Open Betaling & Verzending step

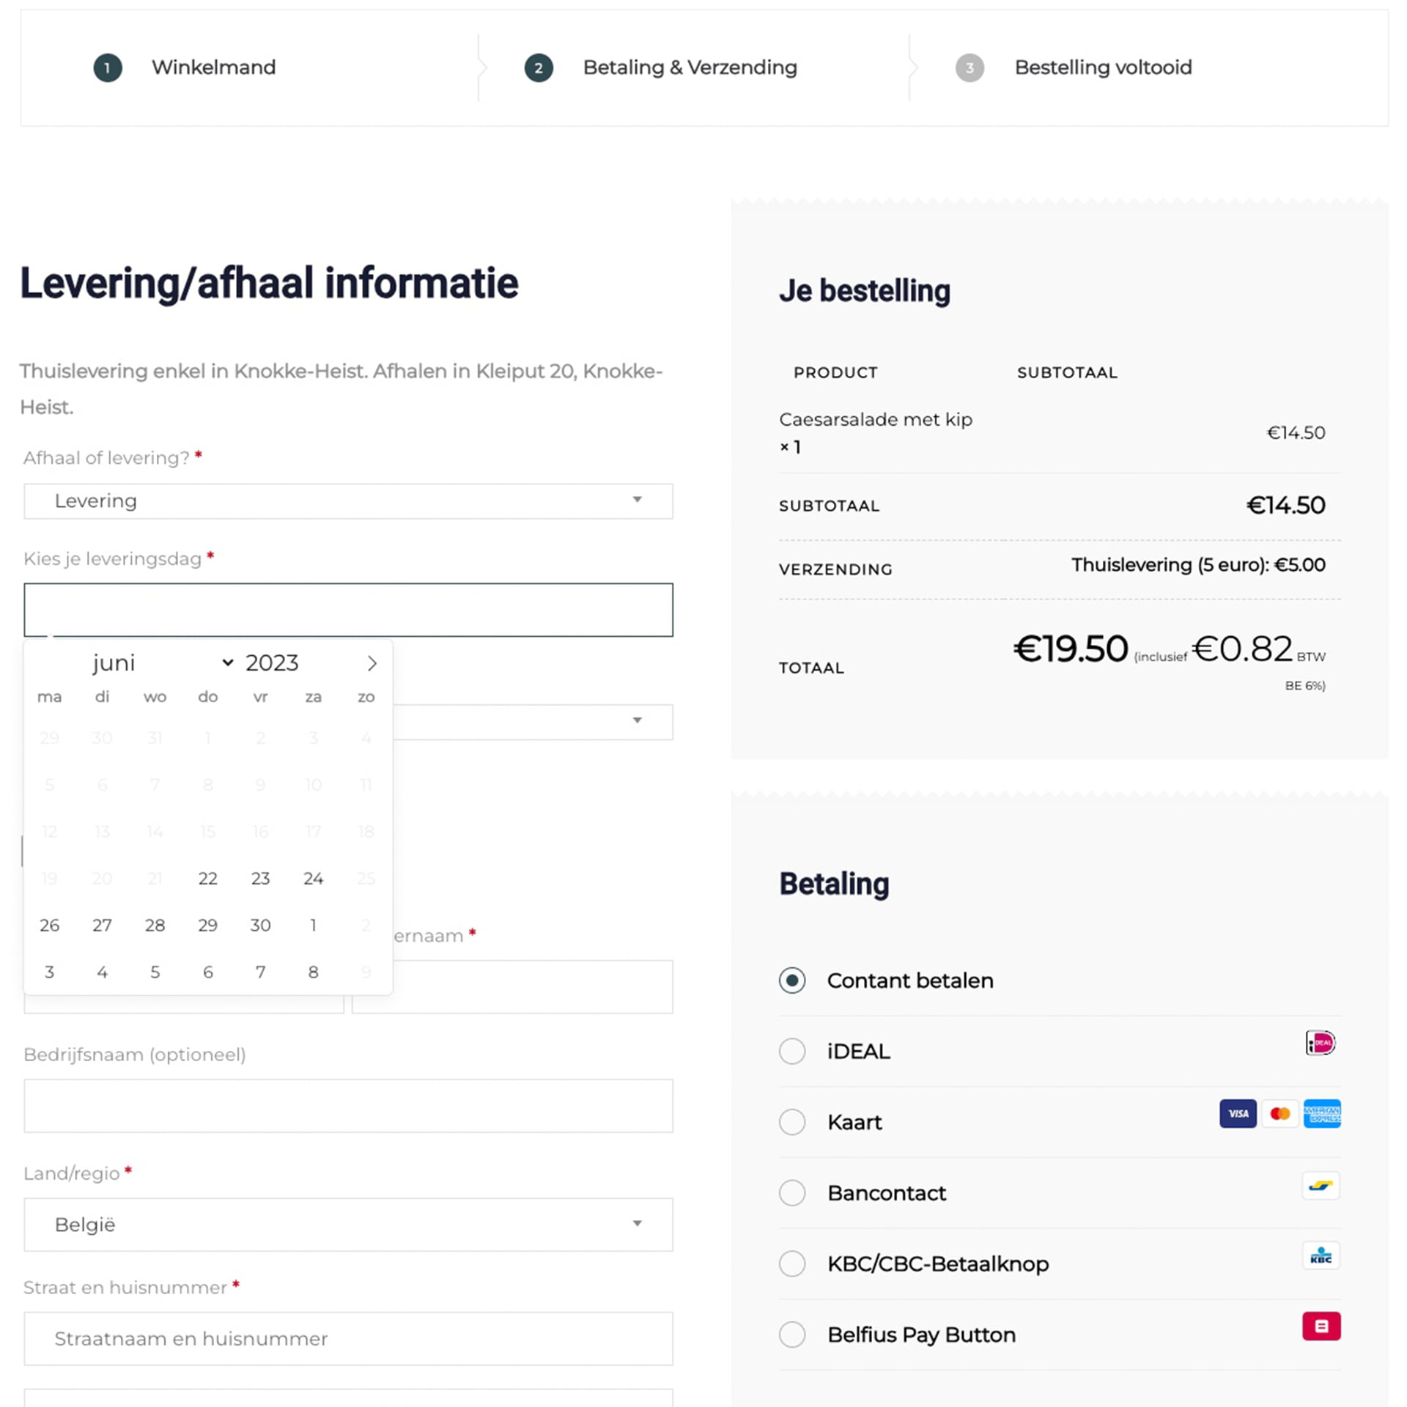pos(689,67)
